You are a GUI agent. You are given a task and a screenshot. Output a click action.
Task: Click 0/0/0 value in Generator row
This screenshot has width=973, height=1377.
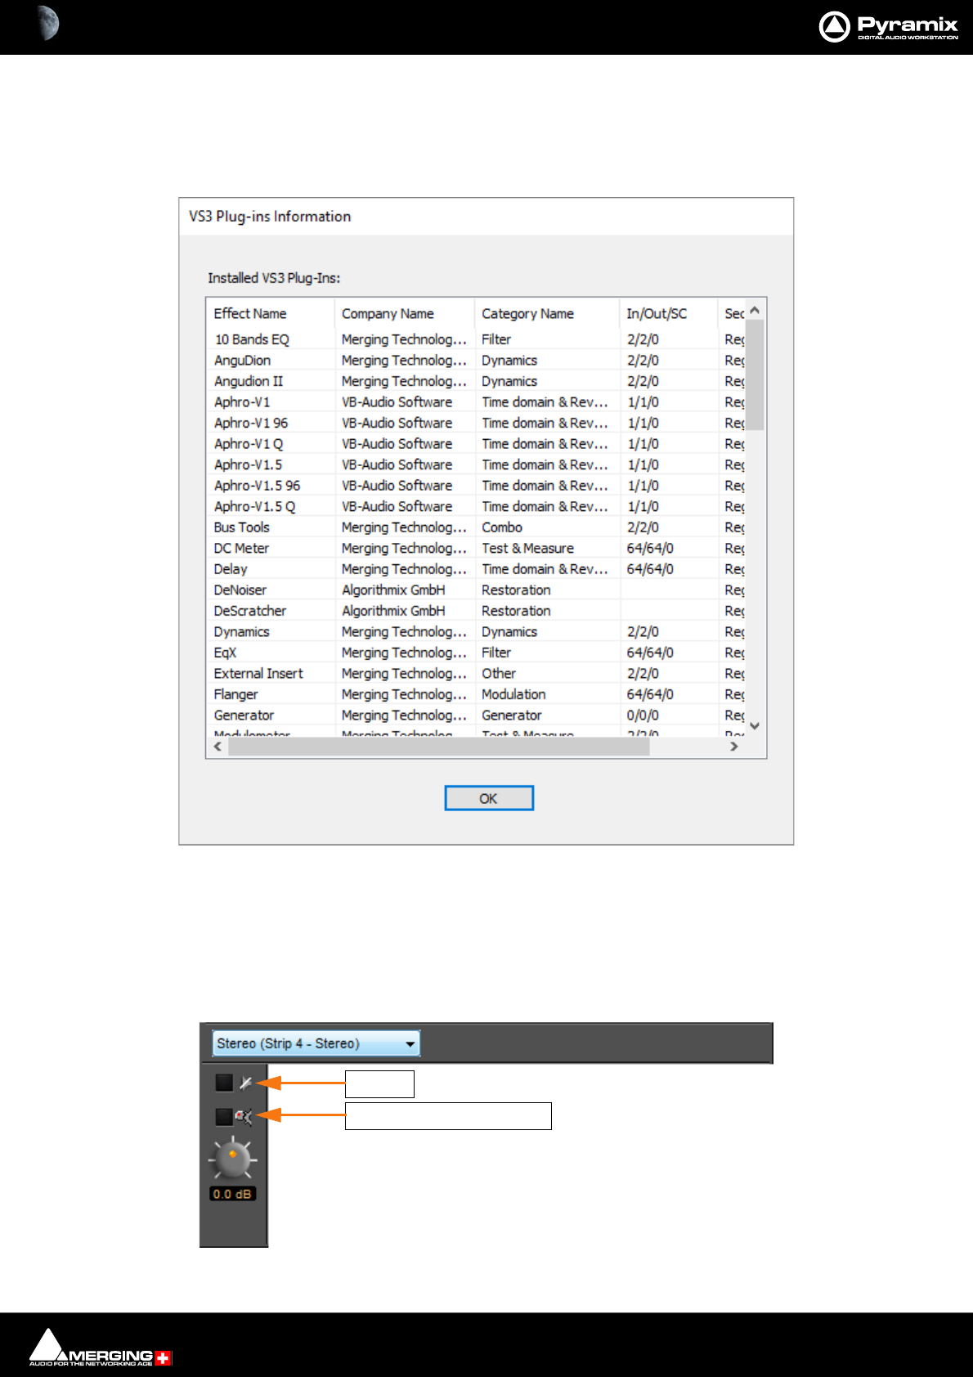(x=643, y=715)
